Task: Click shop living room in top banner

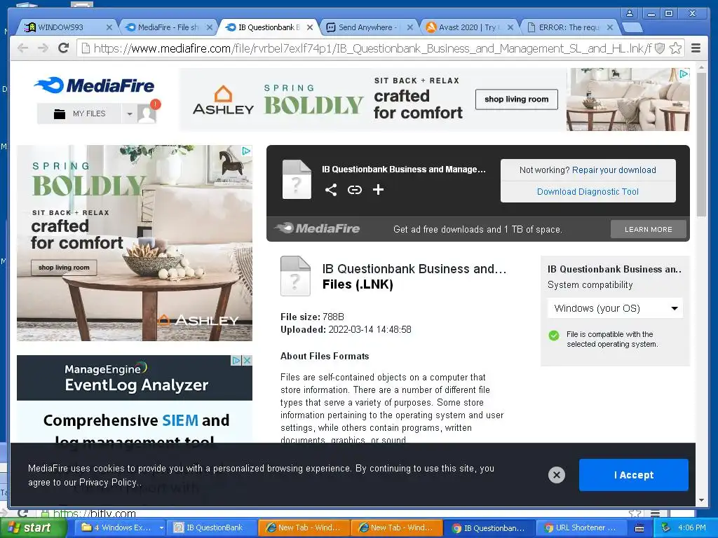Action: coord(517,99)
